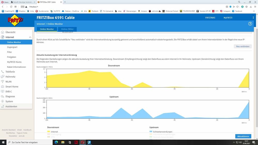
Task: Click the Windows taskbar search field
Action: click(x=29, y=142)
